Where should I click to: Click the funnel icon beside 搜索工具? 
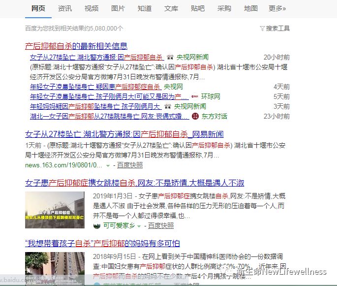click(262, 29)
